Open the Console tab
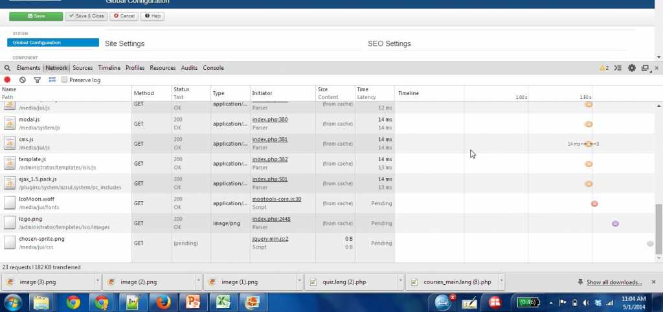This screenshot has width=663, height=312. (213, 68)
